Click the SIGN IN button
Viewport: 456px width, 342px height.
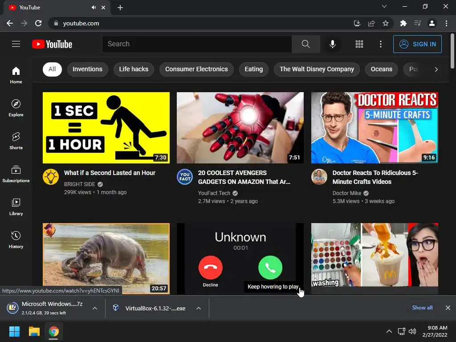tap(417, 44)
